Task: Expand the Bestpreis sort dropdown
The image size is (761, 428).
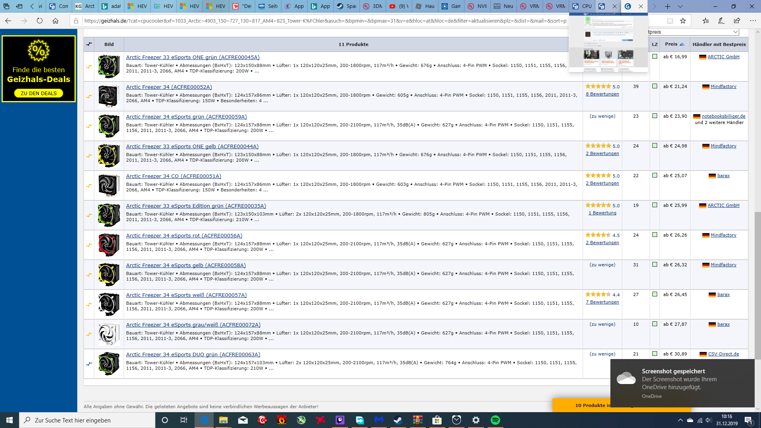Action: [735, 32]
